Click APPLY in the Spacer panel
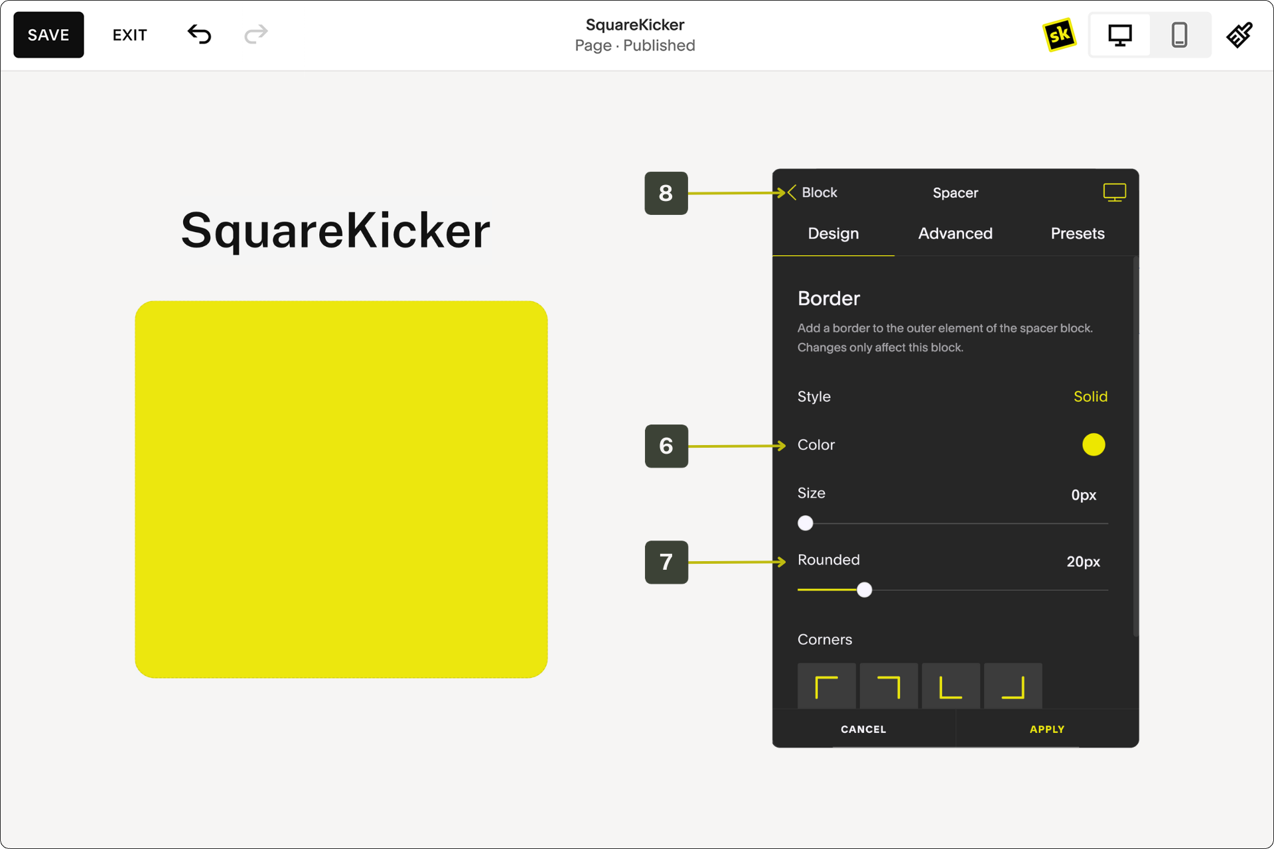1274x849 pixels. (1047, 729)
